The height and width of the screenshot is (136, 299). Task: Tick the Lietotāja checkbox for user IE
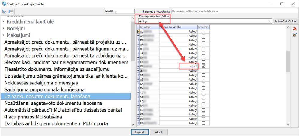point(203,71)
